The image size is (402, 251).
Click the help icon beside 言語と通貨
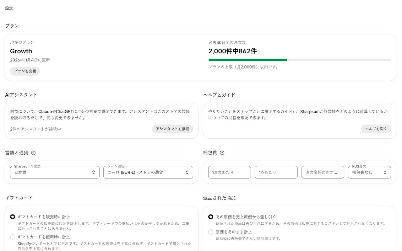[x=33, y=153]
